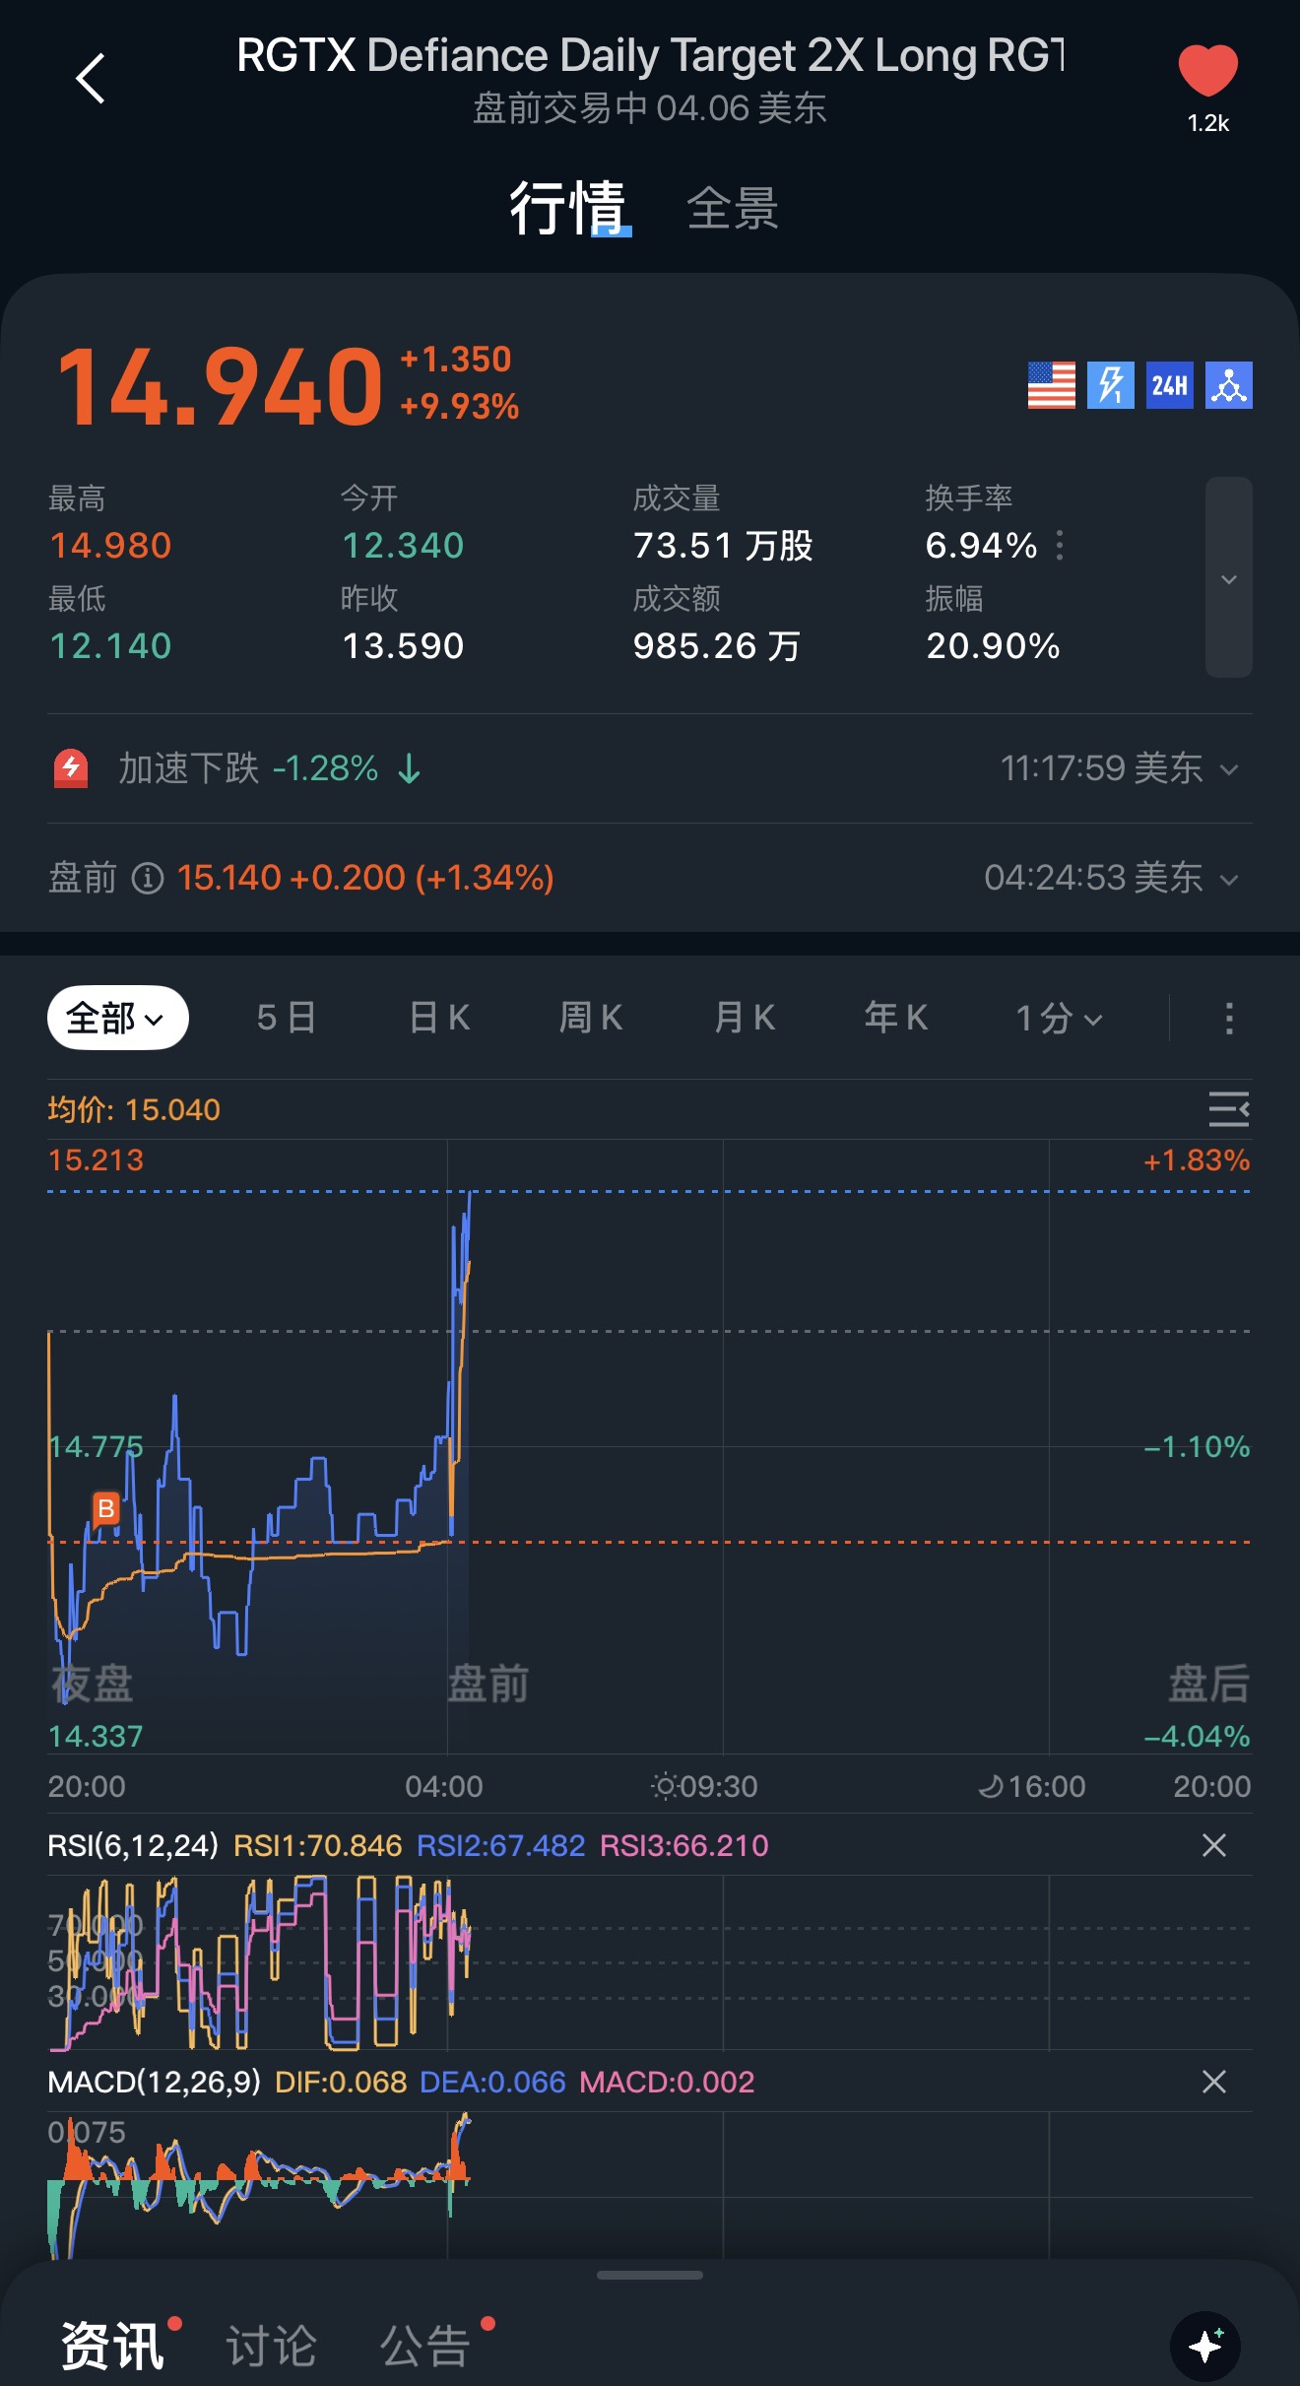This screenshot has width=1300, height=2386.
Task: Switch to the 全景 tab
Action: pos(732,209)
